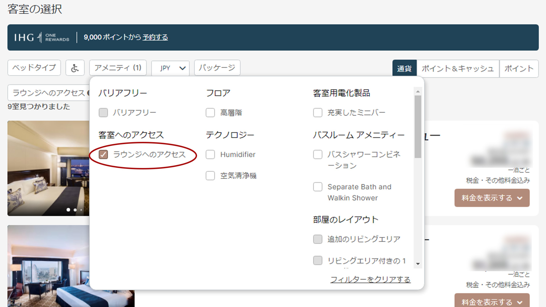Check バスシャワーコンビネーション amenity

point(317,154)
